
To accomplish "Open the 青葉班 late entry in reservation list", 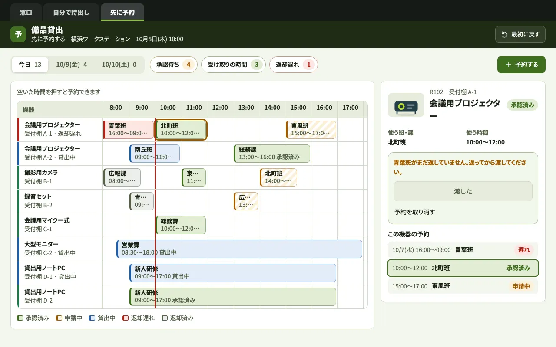I will point(463,250).
